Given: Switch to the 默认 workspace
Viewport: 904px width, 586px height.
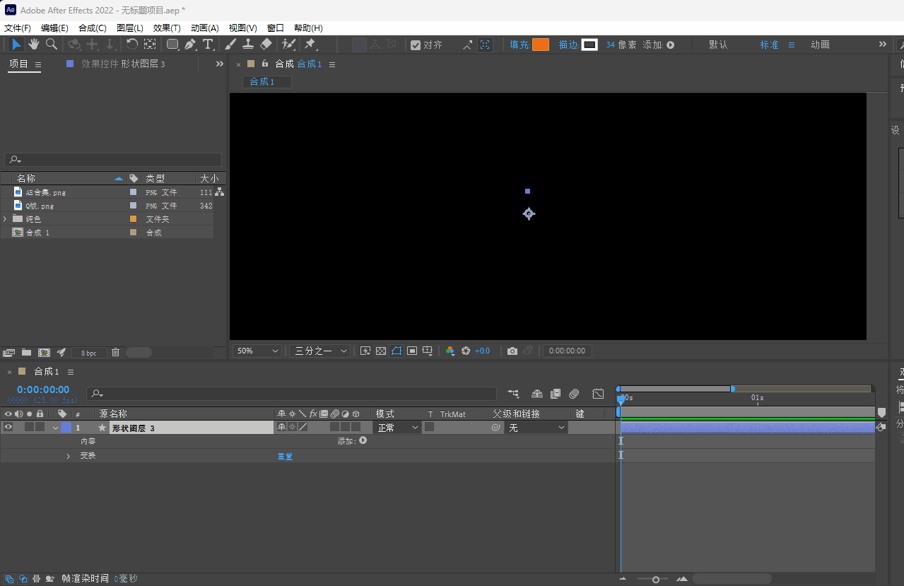Looking at the screenshot, I should (718, 45).
